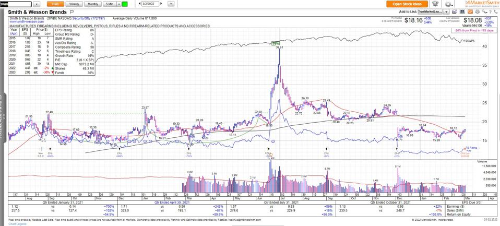Toggle the green real-time indicator box

point(124,4)
